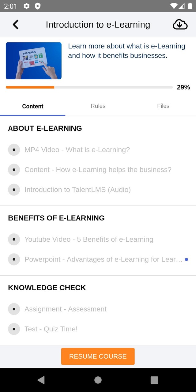Click the status circle beside MP4 Video

click(14, 150)
